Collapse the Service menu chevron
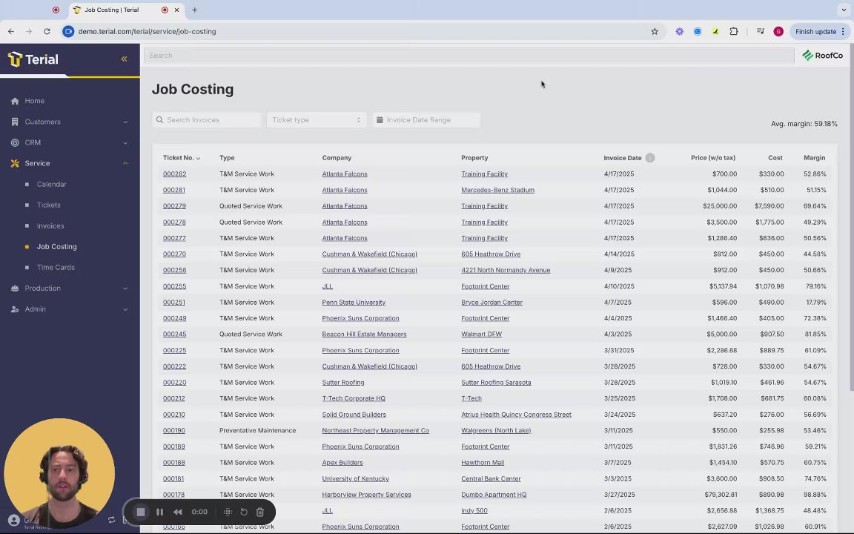Screen dimensions: 854x534 [125, 163]
